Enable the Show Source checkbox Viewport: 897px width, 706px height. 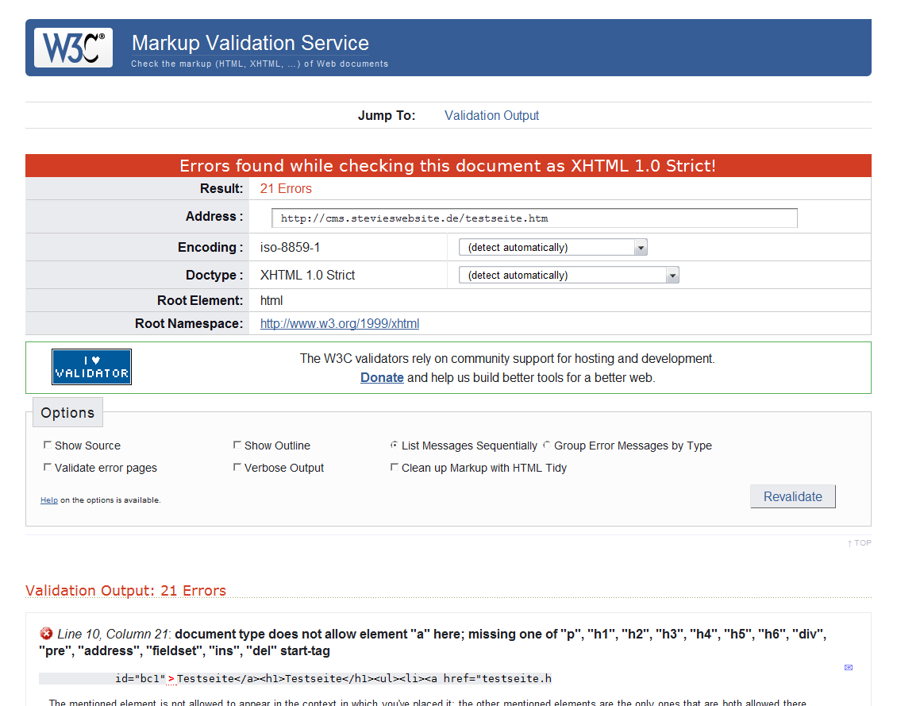[48, 445]
